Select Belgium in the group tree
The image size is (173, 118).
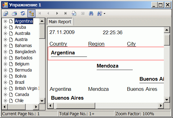coord(22,64)
